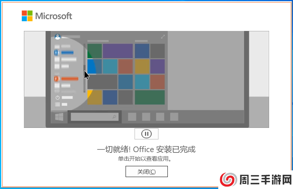
Task: Click the 周三手游网 watermark logo
Action: click(x=256, y=180)
